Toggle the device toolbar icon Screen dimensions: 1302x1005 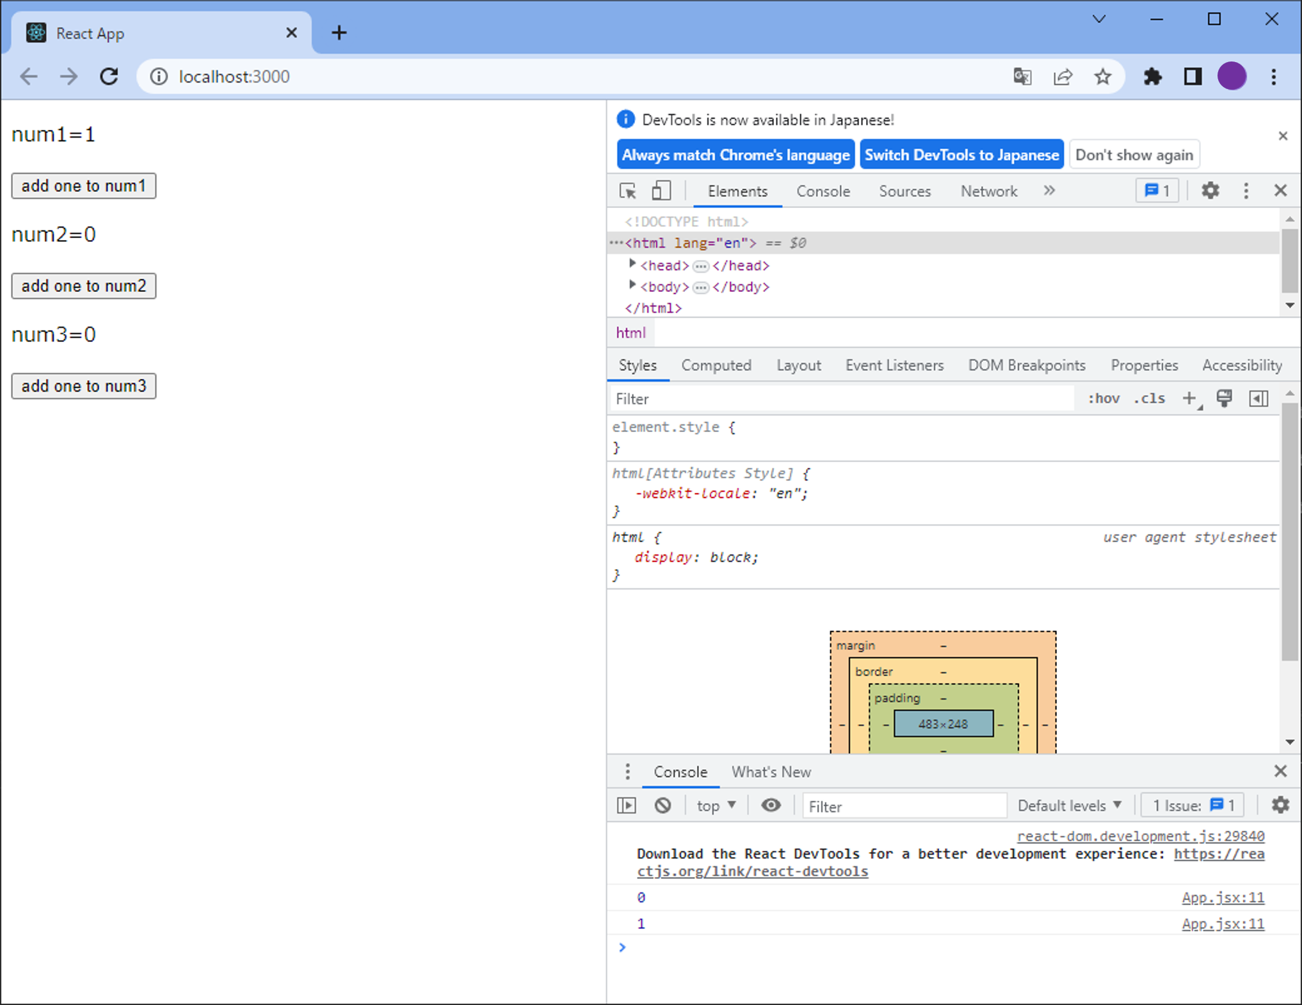[661, 191]
